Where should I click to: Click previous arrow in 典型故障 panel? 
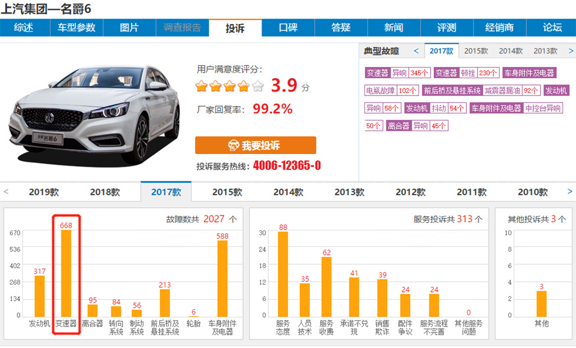416,51
